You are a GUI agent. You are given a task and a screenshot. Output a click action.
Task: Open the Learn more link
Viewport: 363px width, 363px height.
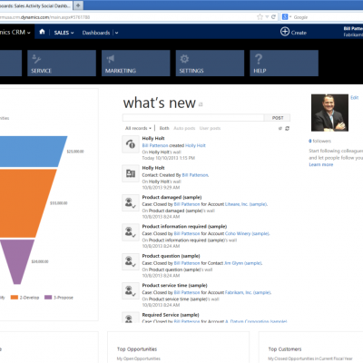[321, 164]
